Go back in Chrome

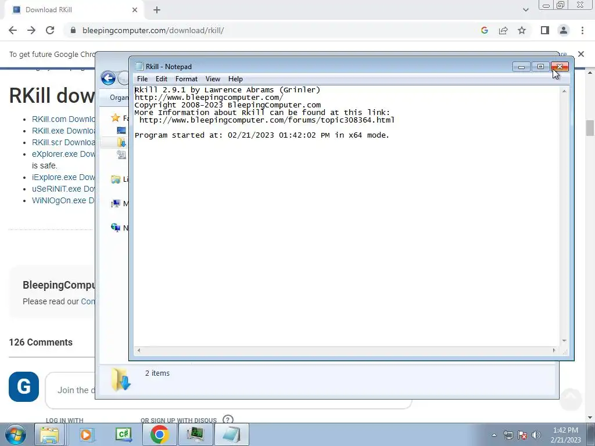click(x=13, y=30)
